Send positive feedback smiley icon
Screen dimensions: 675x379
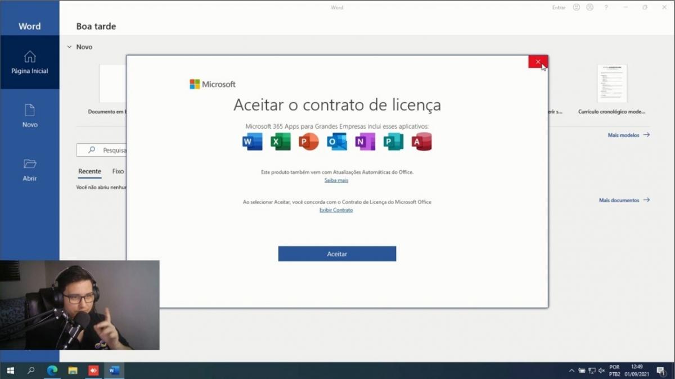tap(577, 7)
